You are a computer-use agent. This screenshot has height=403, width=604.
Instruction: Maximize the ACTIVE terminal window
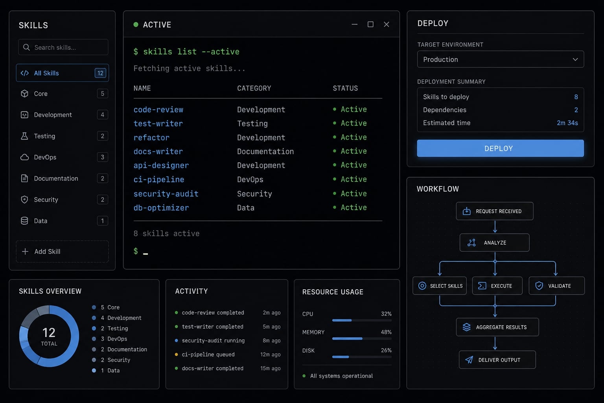[x=370, y=24]
